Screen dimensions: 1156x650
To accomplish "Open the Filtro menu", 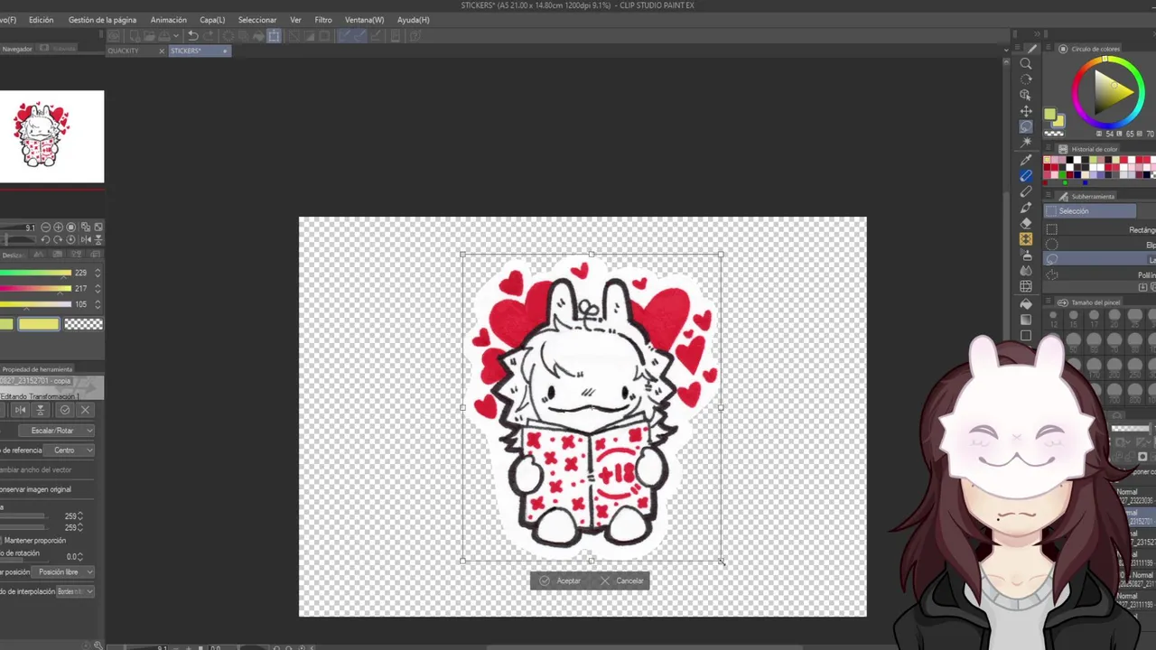I will [x=323, y=20].
